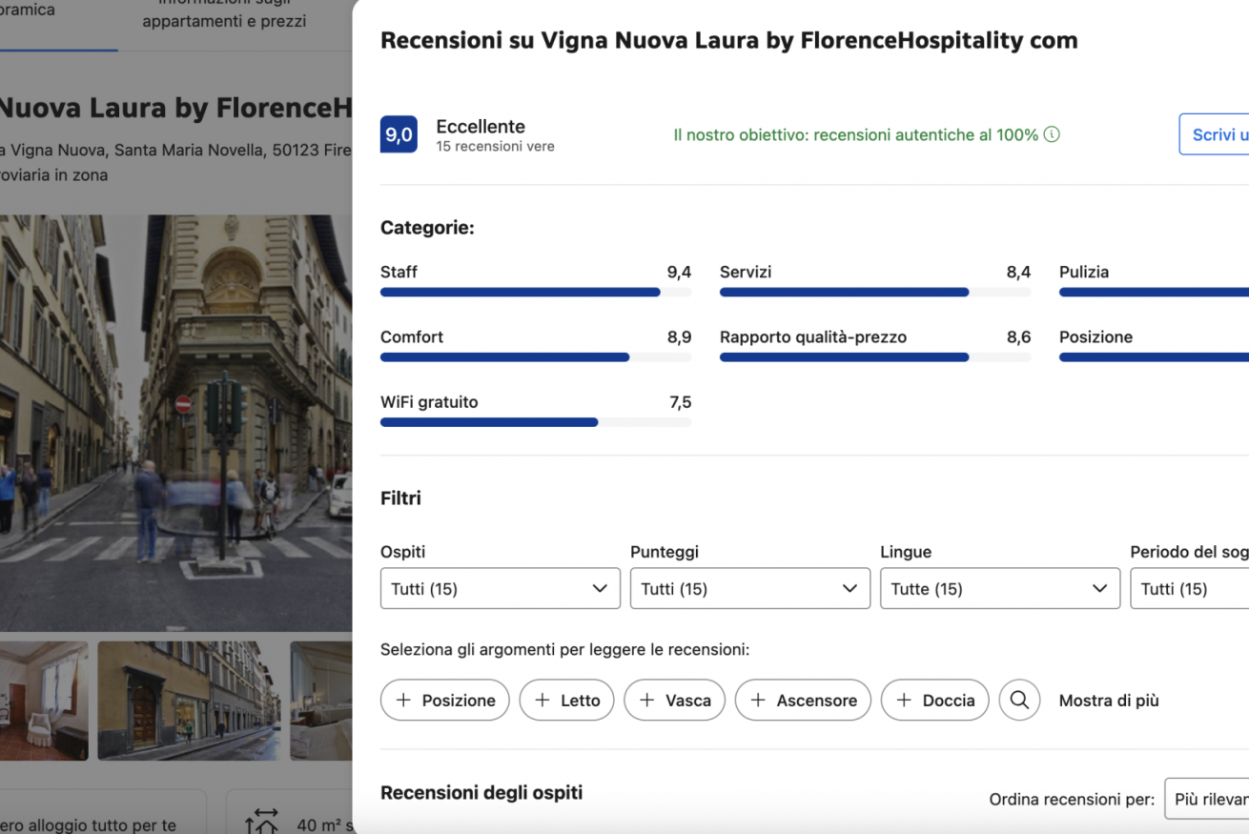Open the Ordina recensioni per dropdown
This screenshot has width=1249, height=834.
pos(1207,800)
